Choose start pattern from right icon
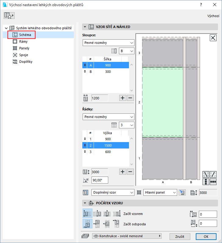 point(117,213)
